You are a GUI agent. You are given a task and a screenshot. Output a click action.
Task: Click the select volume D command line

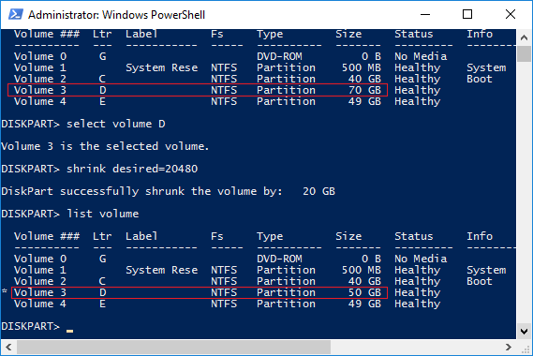coord(83,124)
